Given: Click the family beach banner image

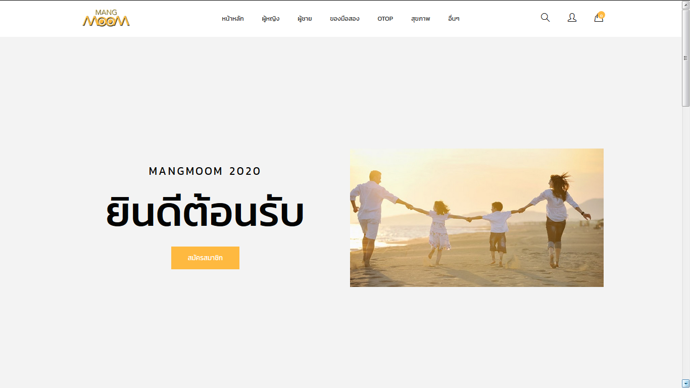Looking at the screenshot, I should 477,218.
